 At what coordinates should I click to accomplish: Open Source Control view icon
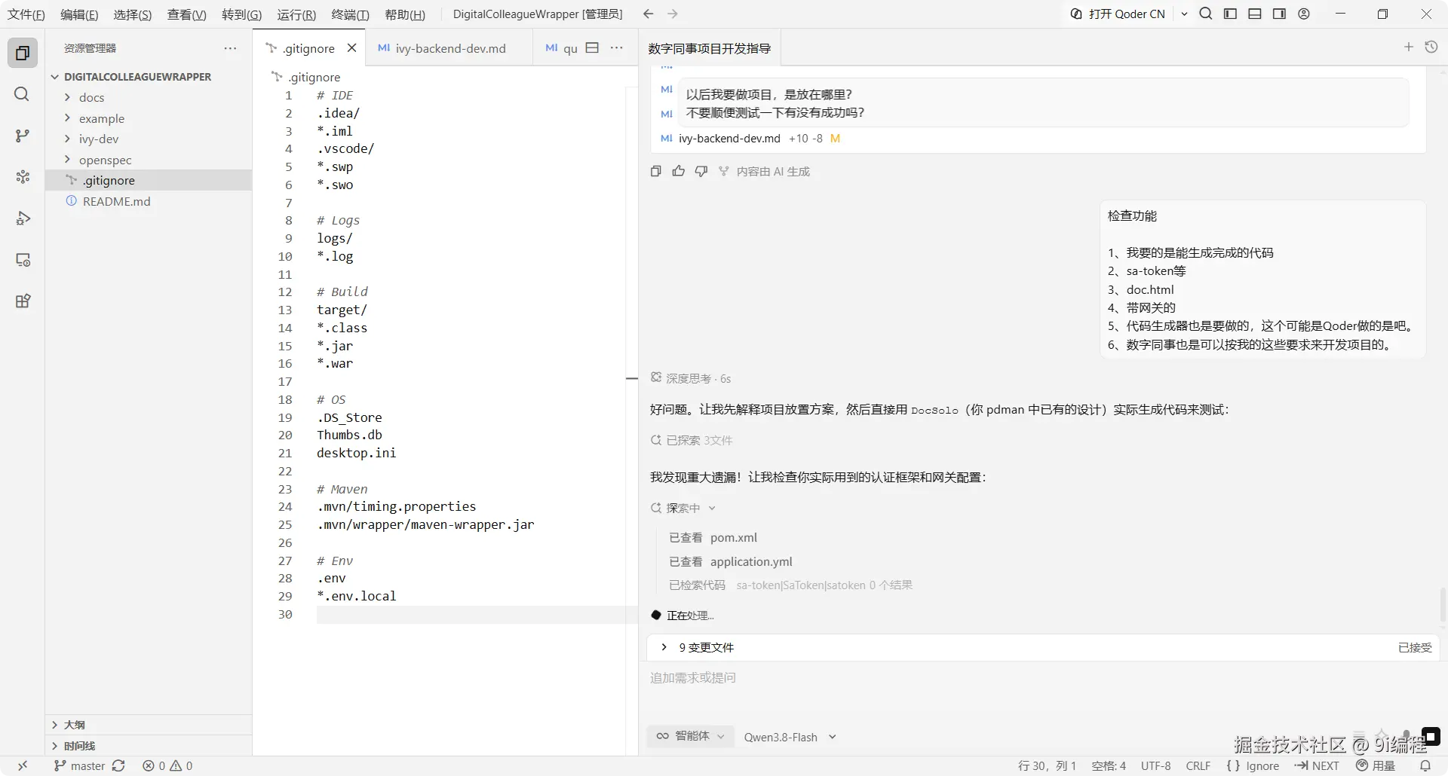click(x=22, y=136)
